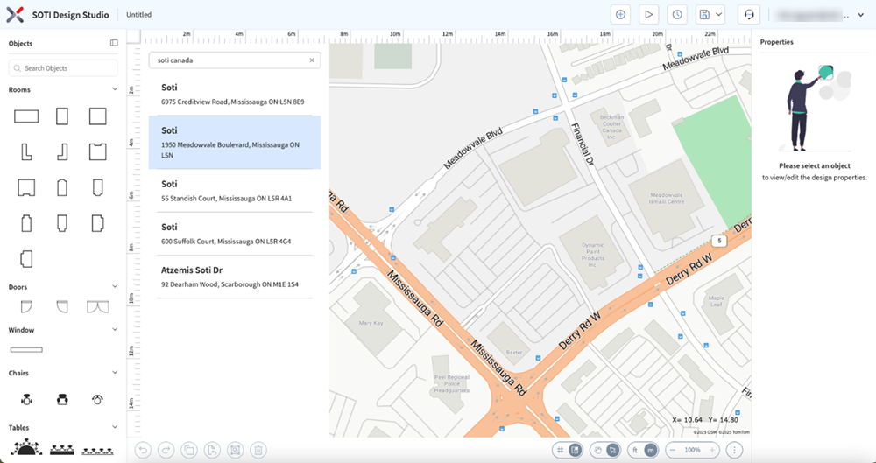Image resolution: width=876 pixels, height=463 pixels.
Task: Clear the map search text
Action: pyautogui.click(x=312, y=60)
